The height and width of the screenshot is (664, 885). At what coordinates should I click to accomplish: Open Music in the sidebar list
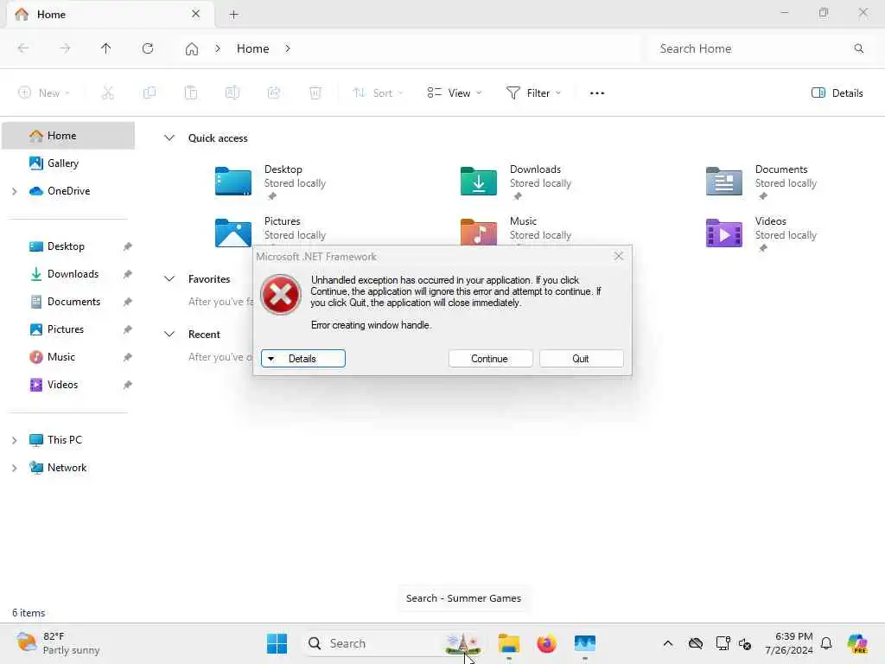tap(61, 357)
